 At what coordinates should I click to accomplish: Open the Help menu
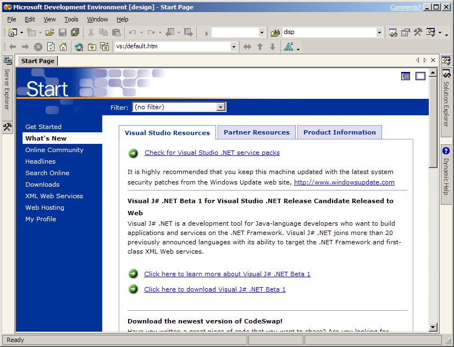point(122,19)
